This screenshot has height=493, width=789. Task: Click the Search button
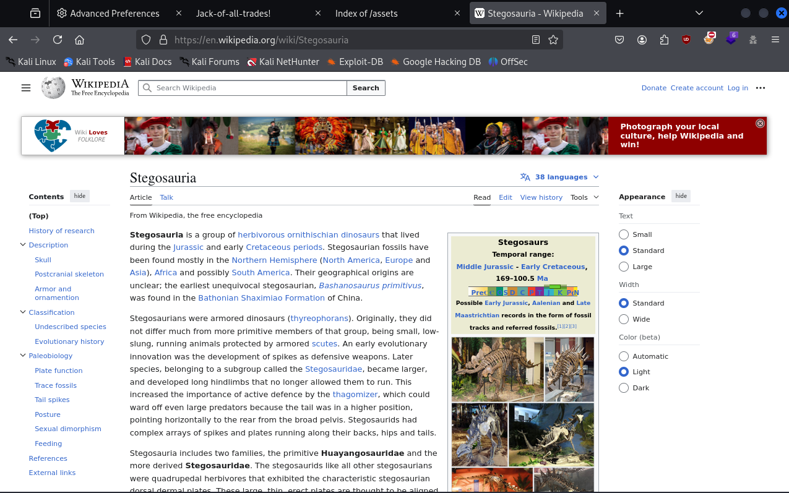[x=366, y=88]
